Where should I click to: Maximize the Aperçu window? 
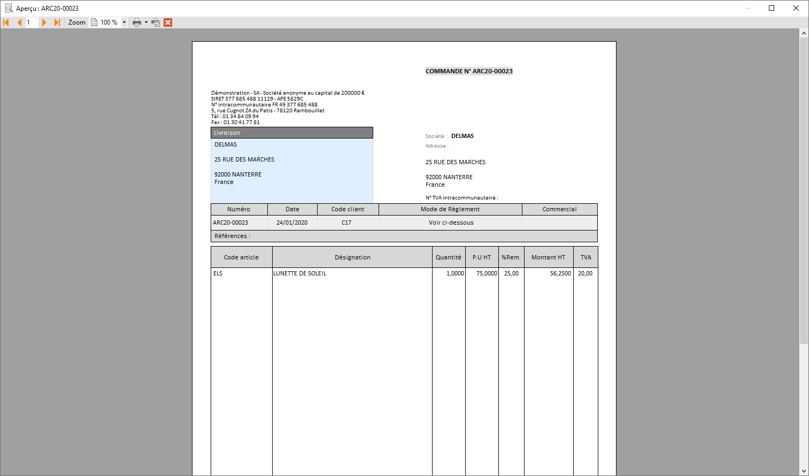[772, 8]
